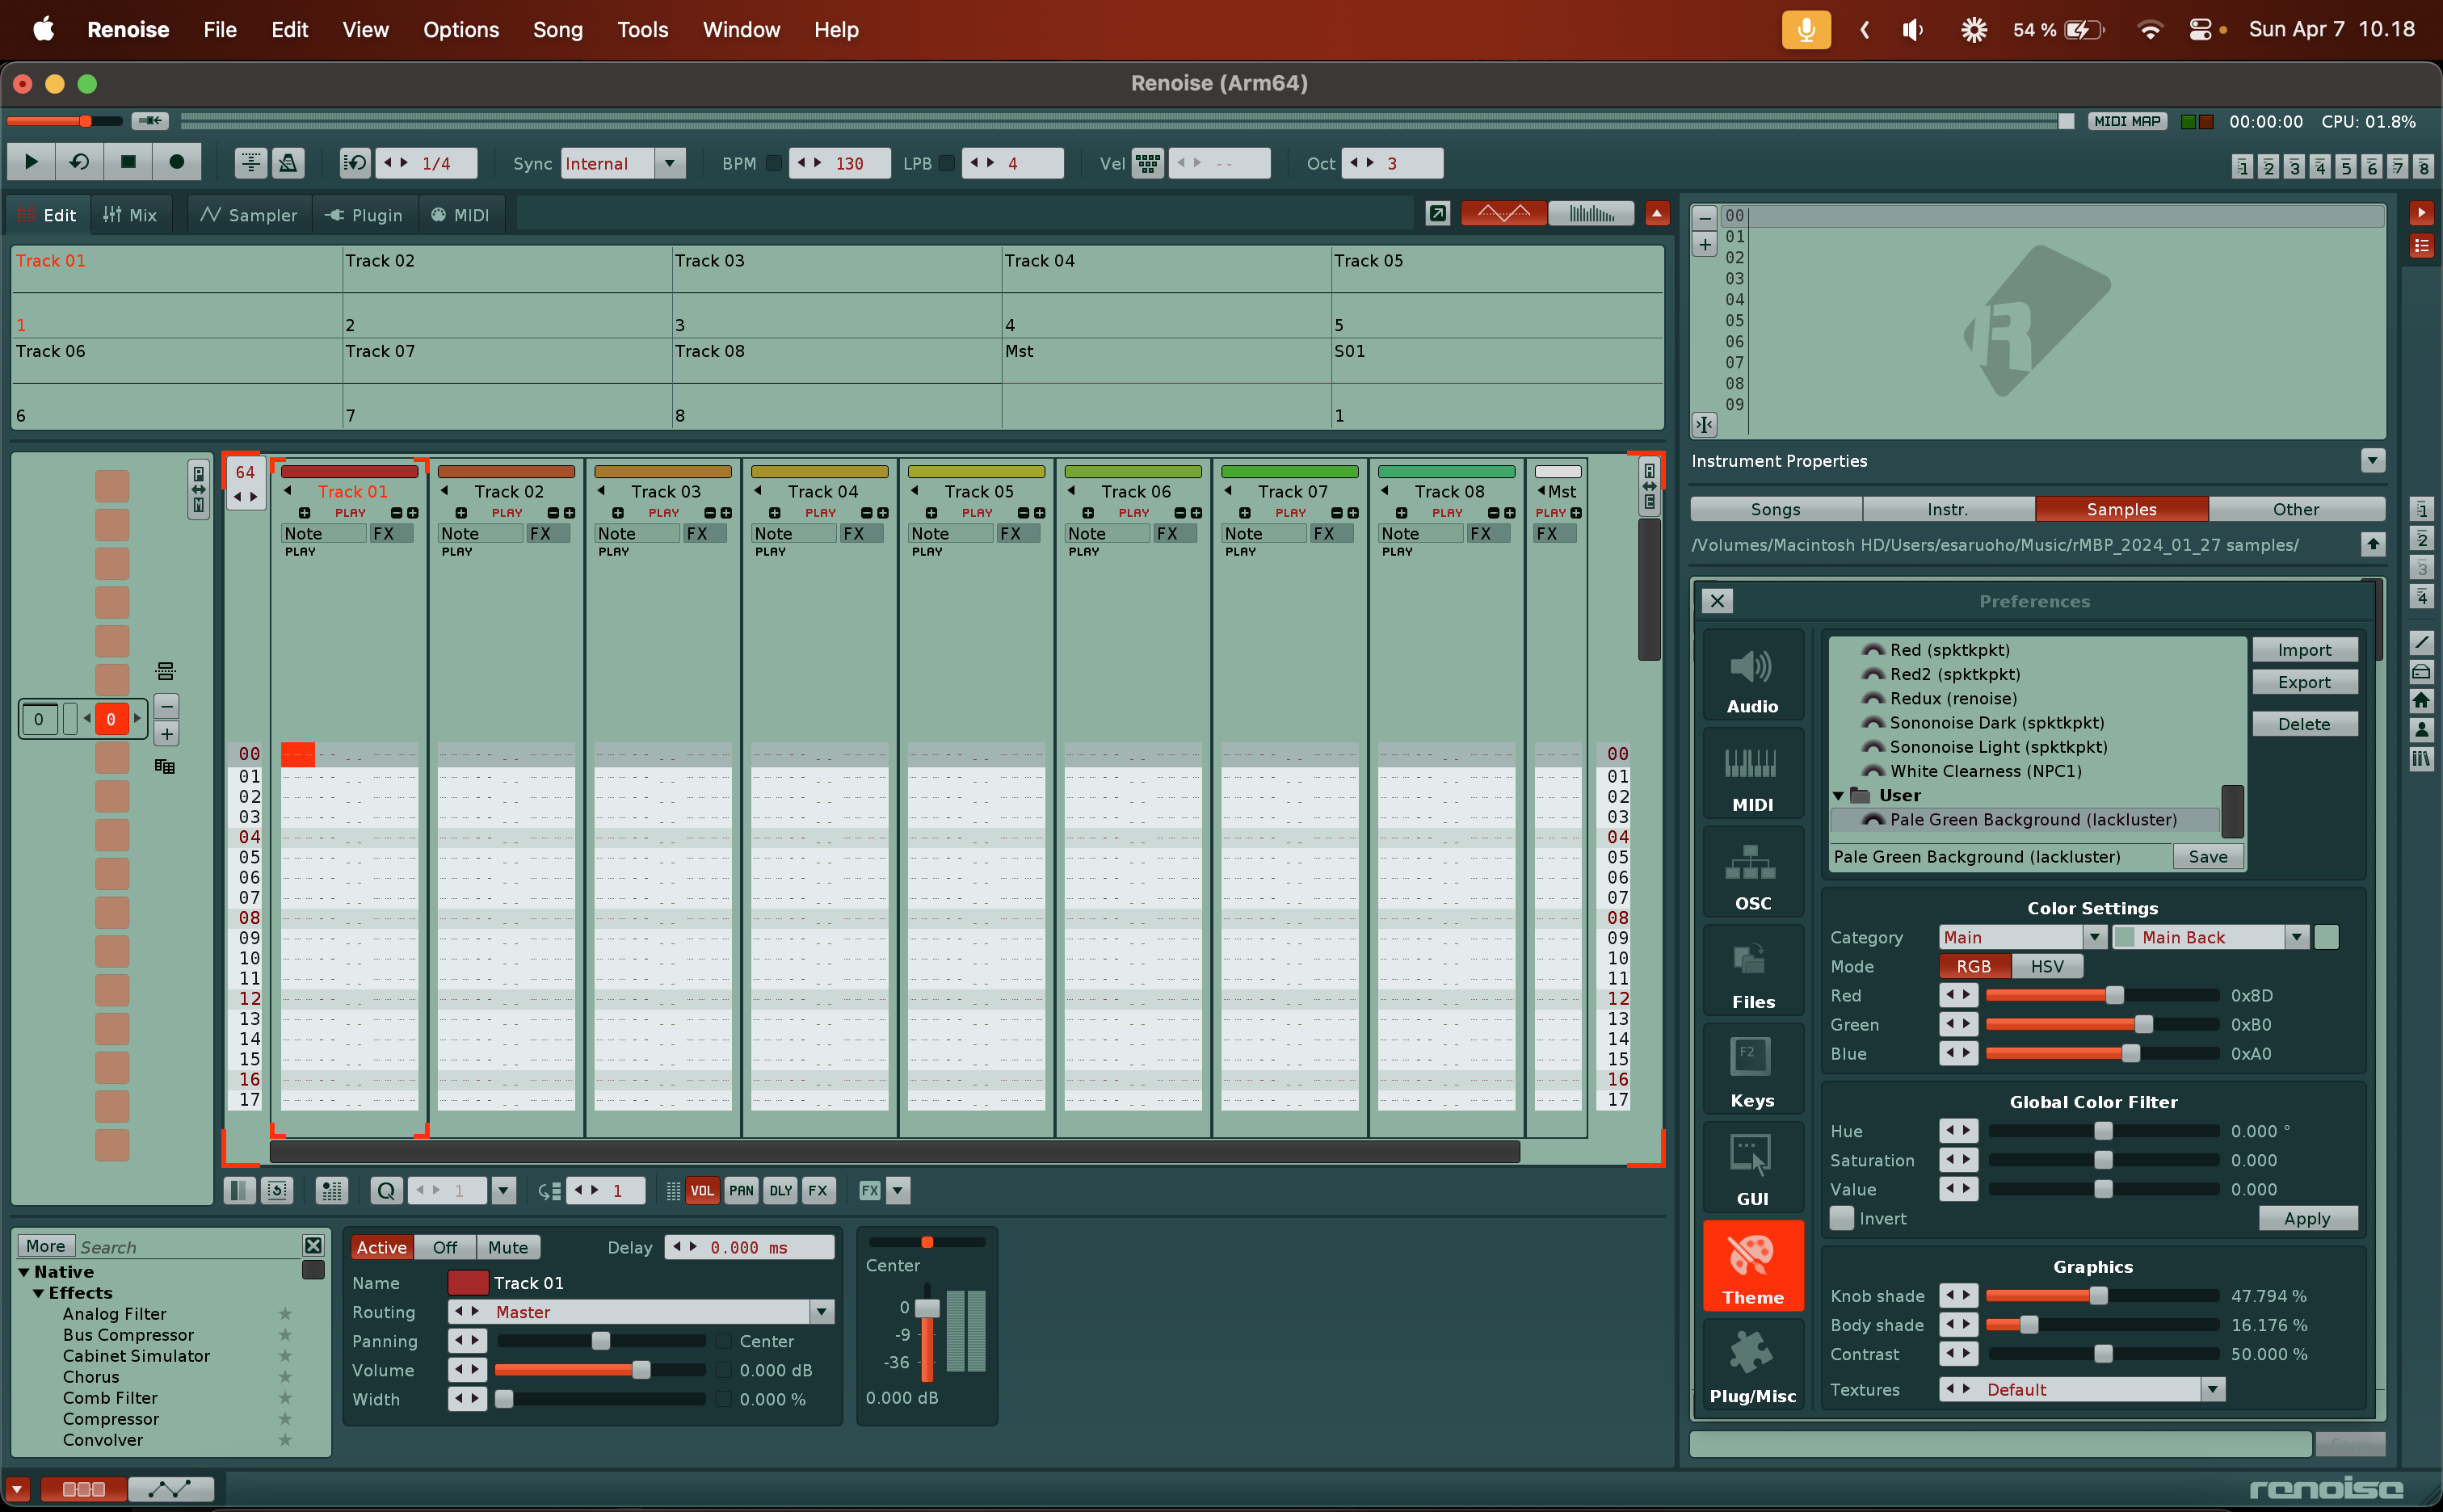Select the RGB color mode
Image resolution: width=2443 pixels, height=1512 pixels.
point(1973,966)
